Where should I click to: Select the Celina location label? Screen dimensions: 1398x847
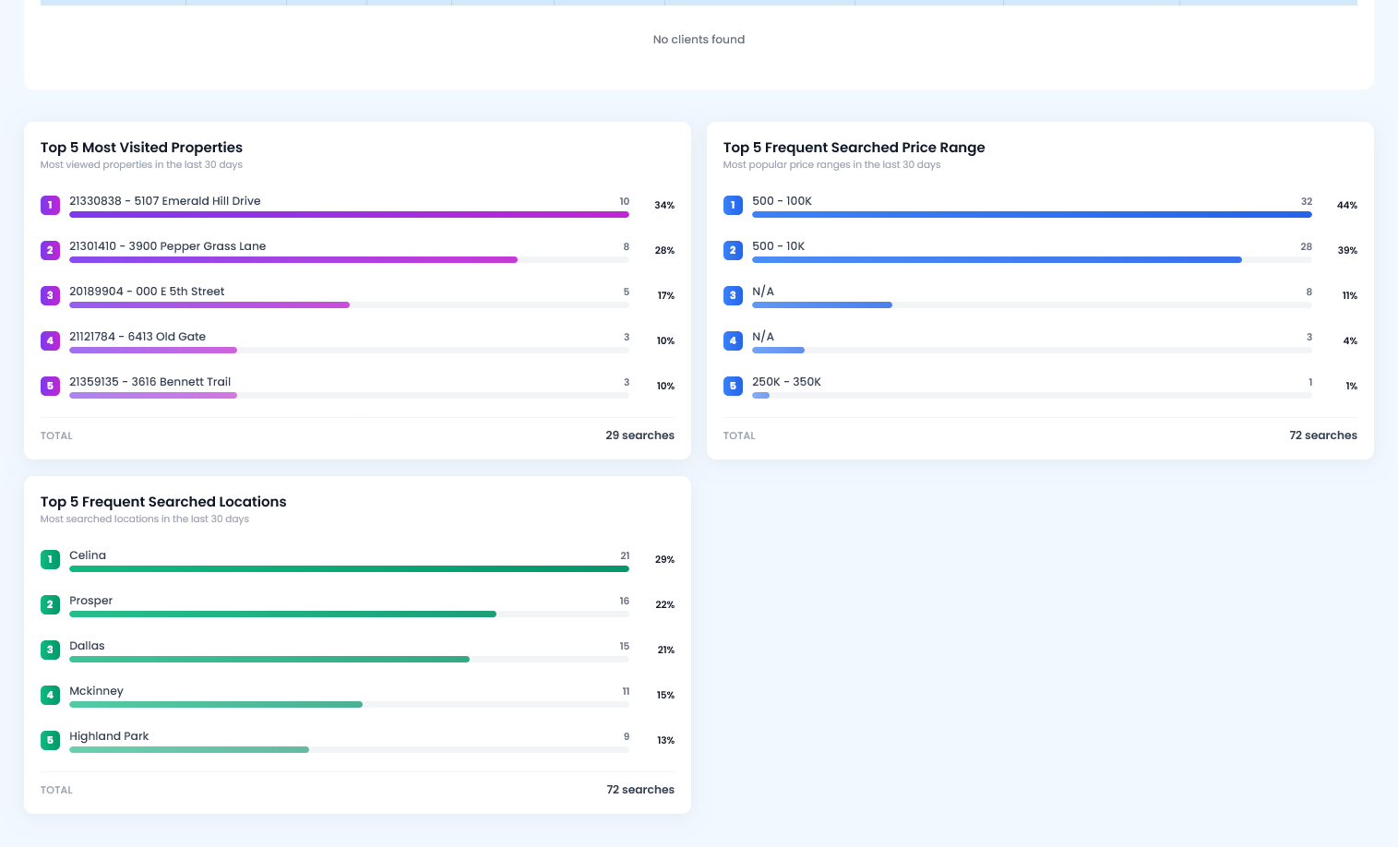pyautogui.click(x=88, y=555)
